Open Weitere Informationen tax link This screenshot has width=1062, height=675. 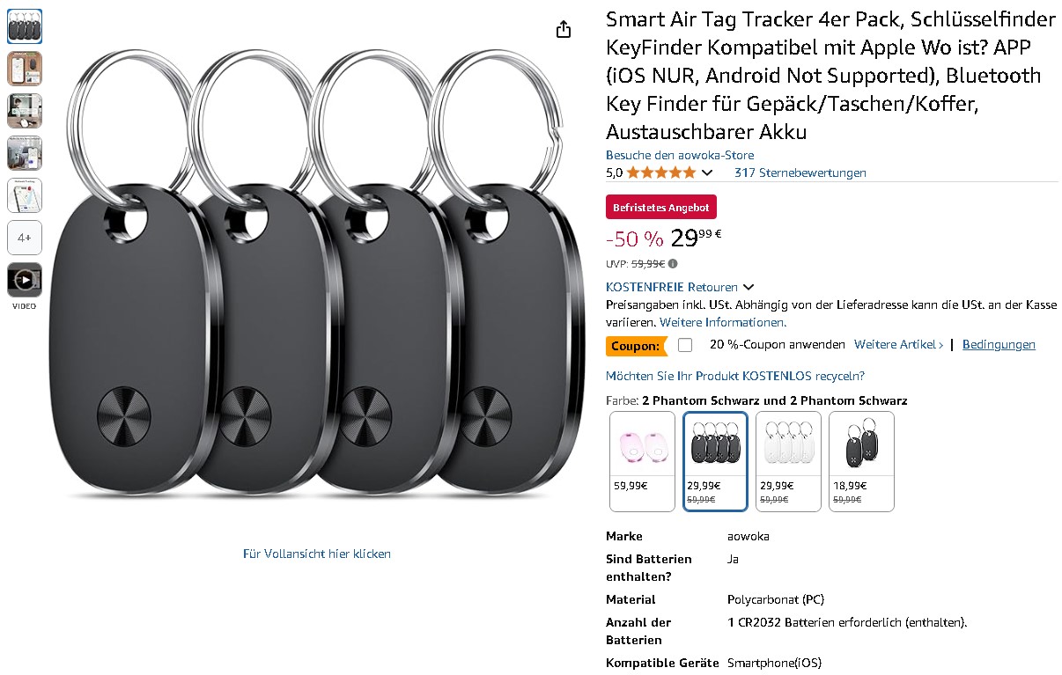click(723, 322)
